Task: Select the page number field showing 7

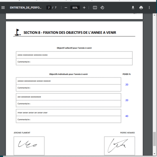Action: point(49,8)
